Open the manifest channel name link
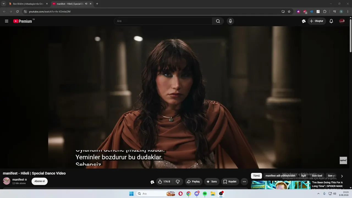The image size is (352, 198). [x=18, y=180]
